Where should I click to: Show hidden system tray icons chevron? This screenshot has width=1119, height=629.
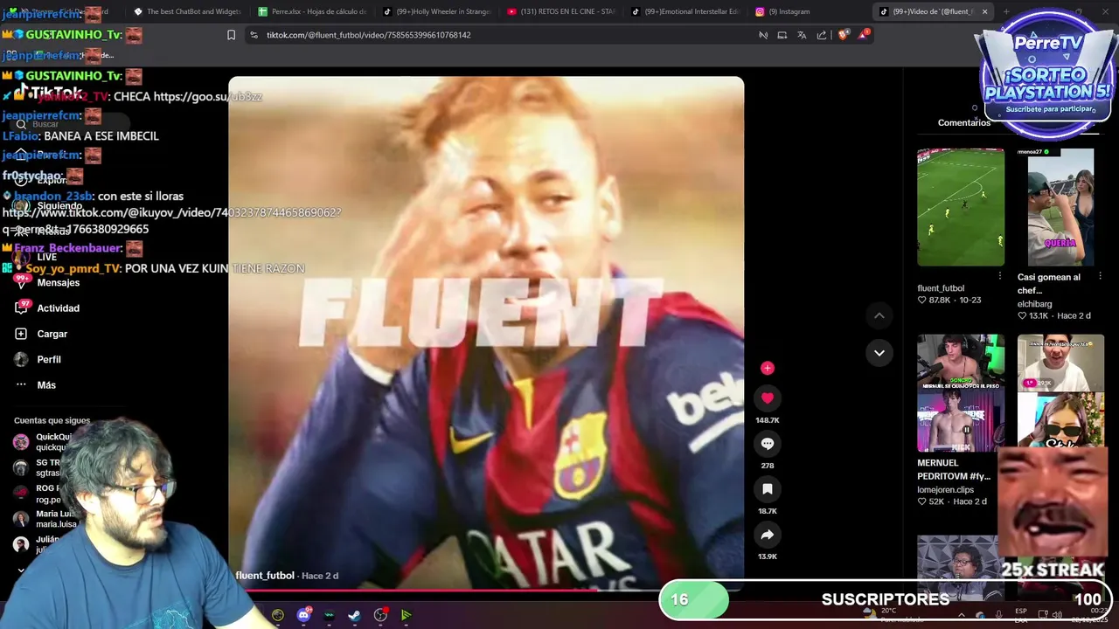tap(961, 615)
